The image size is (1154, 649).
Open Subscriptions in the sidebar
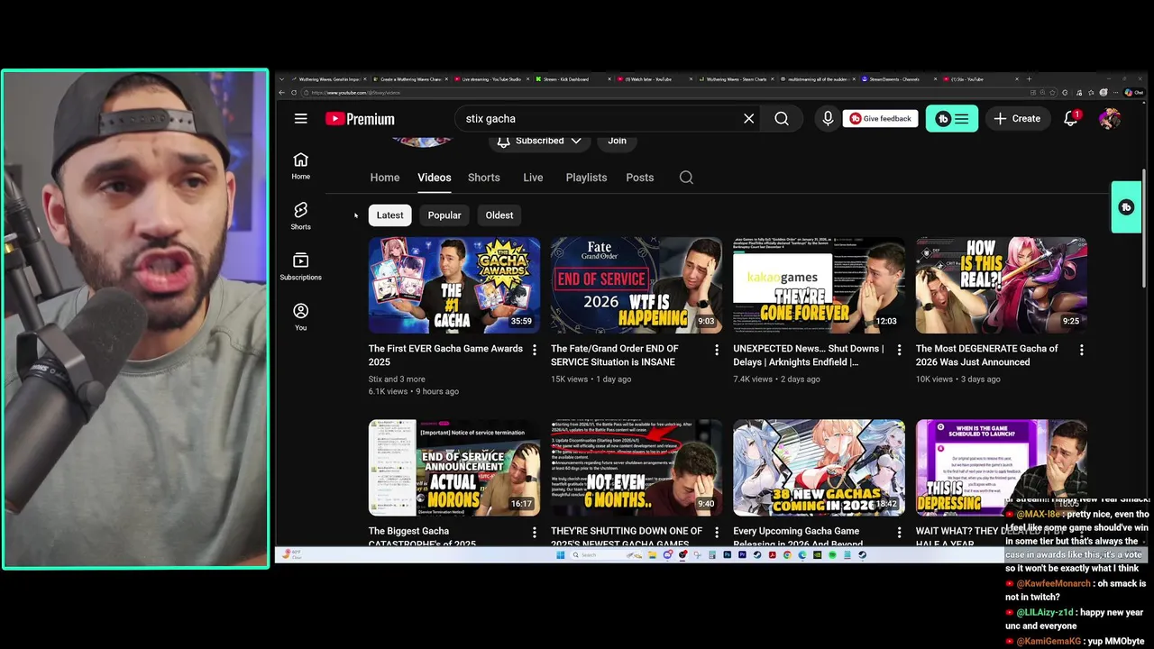point(300,266)
